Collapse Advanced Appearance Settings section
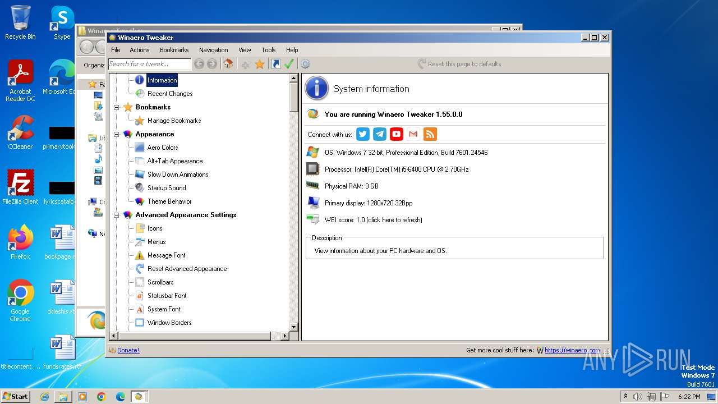This screenshot has height=404, width=718. click(117, 215)
